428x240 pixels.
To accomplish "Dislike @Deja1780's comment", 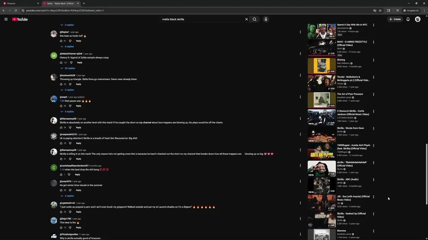I will (x=70, y=227).
